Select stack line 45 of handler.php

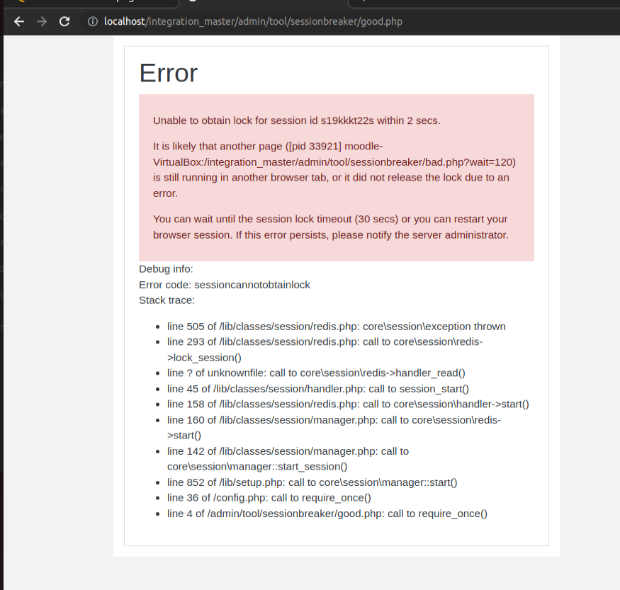click(318, 389)
